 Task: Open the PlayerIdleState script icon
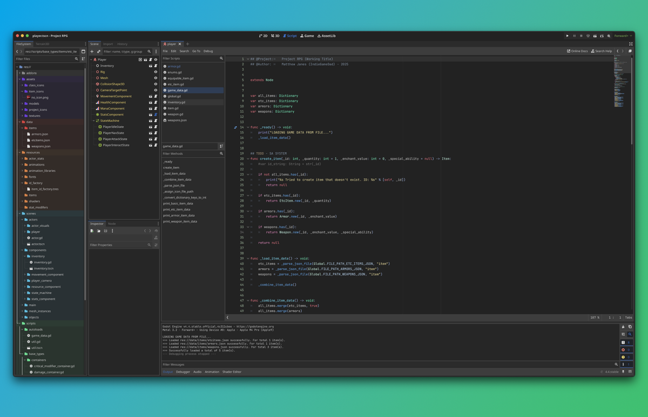[156, 127]
